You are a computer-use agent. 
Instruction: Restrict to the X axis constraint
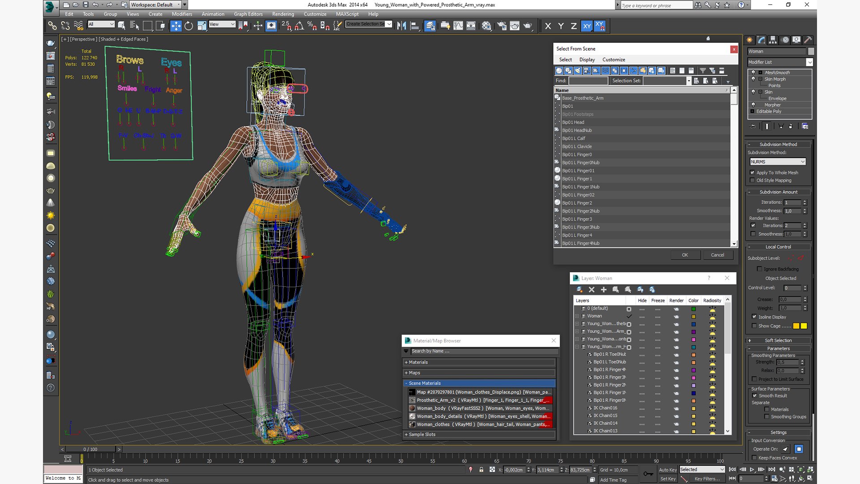(x=548, y=26)
